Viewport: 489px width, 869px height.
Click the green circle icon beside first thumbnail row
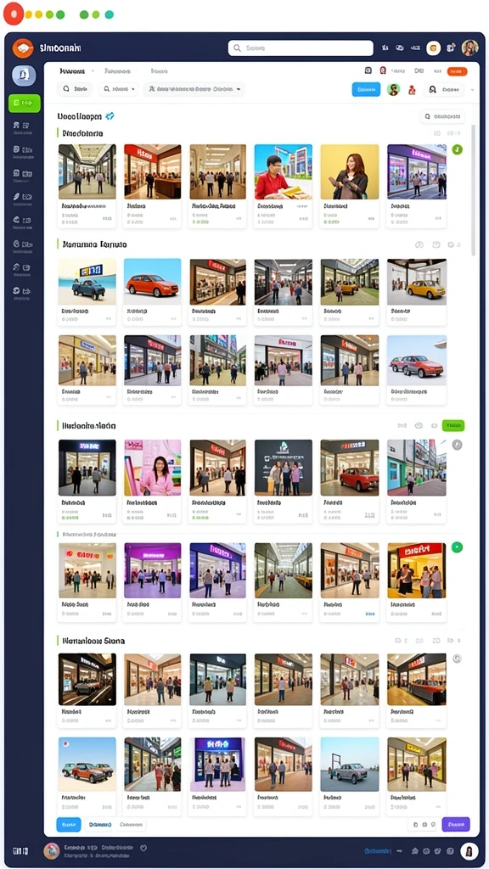(458, 149)
